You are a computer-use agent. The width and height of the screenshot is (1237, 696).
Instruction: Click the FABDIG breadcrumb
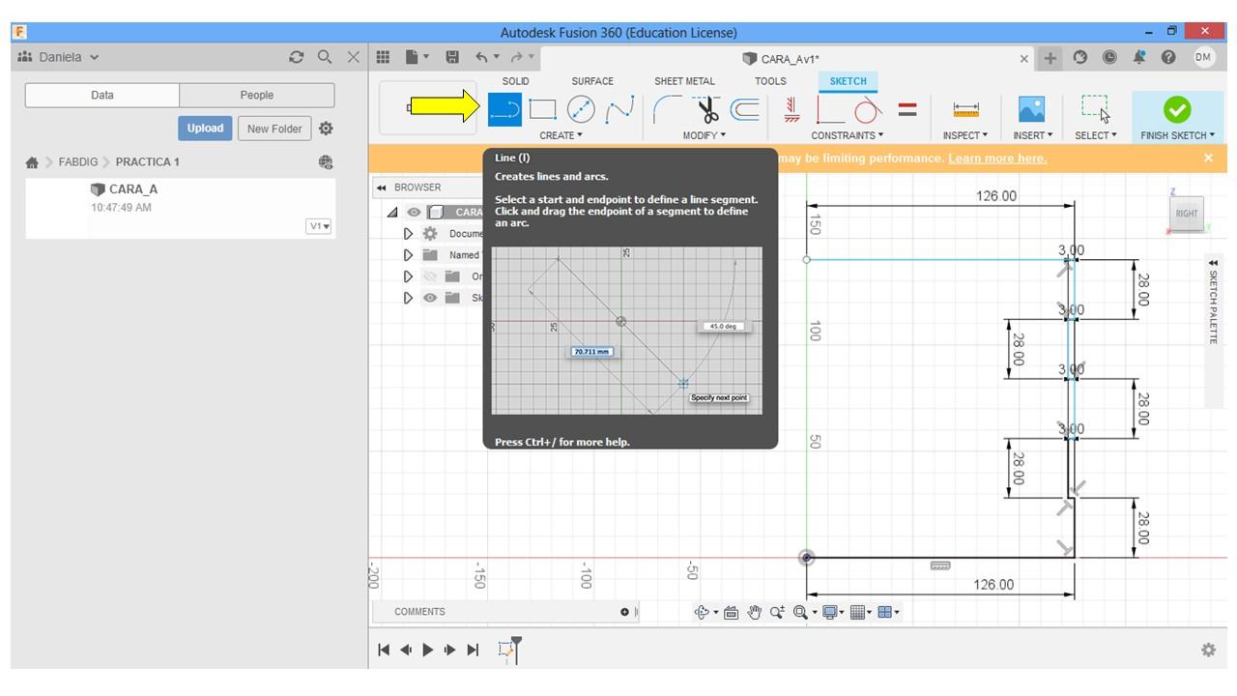(77, 161)
